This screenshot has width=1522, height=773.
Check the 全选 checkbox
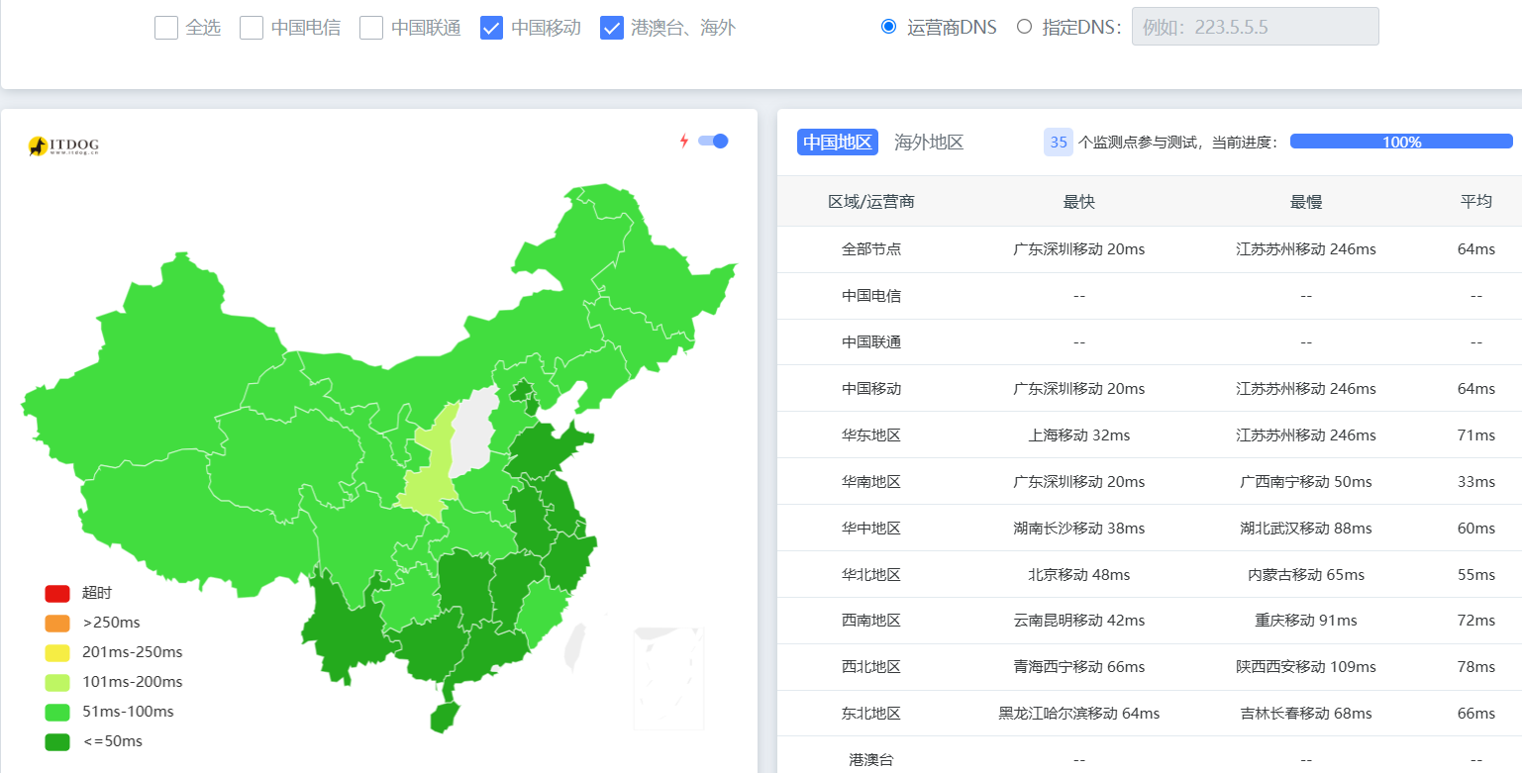[166, 28]
